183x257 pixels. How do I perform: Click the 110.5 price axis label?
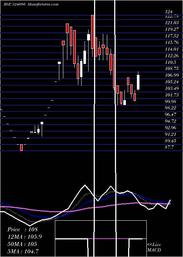(171, 62)
